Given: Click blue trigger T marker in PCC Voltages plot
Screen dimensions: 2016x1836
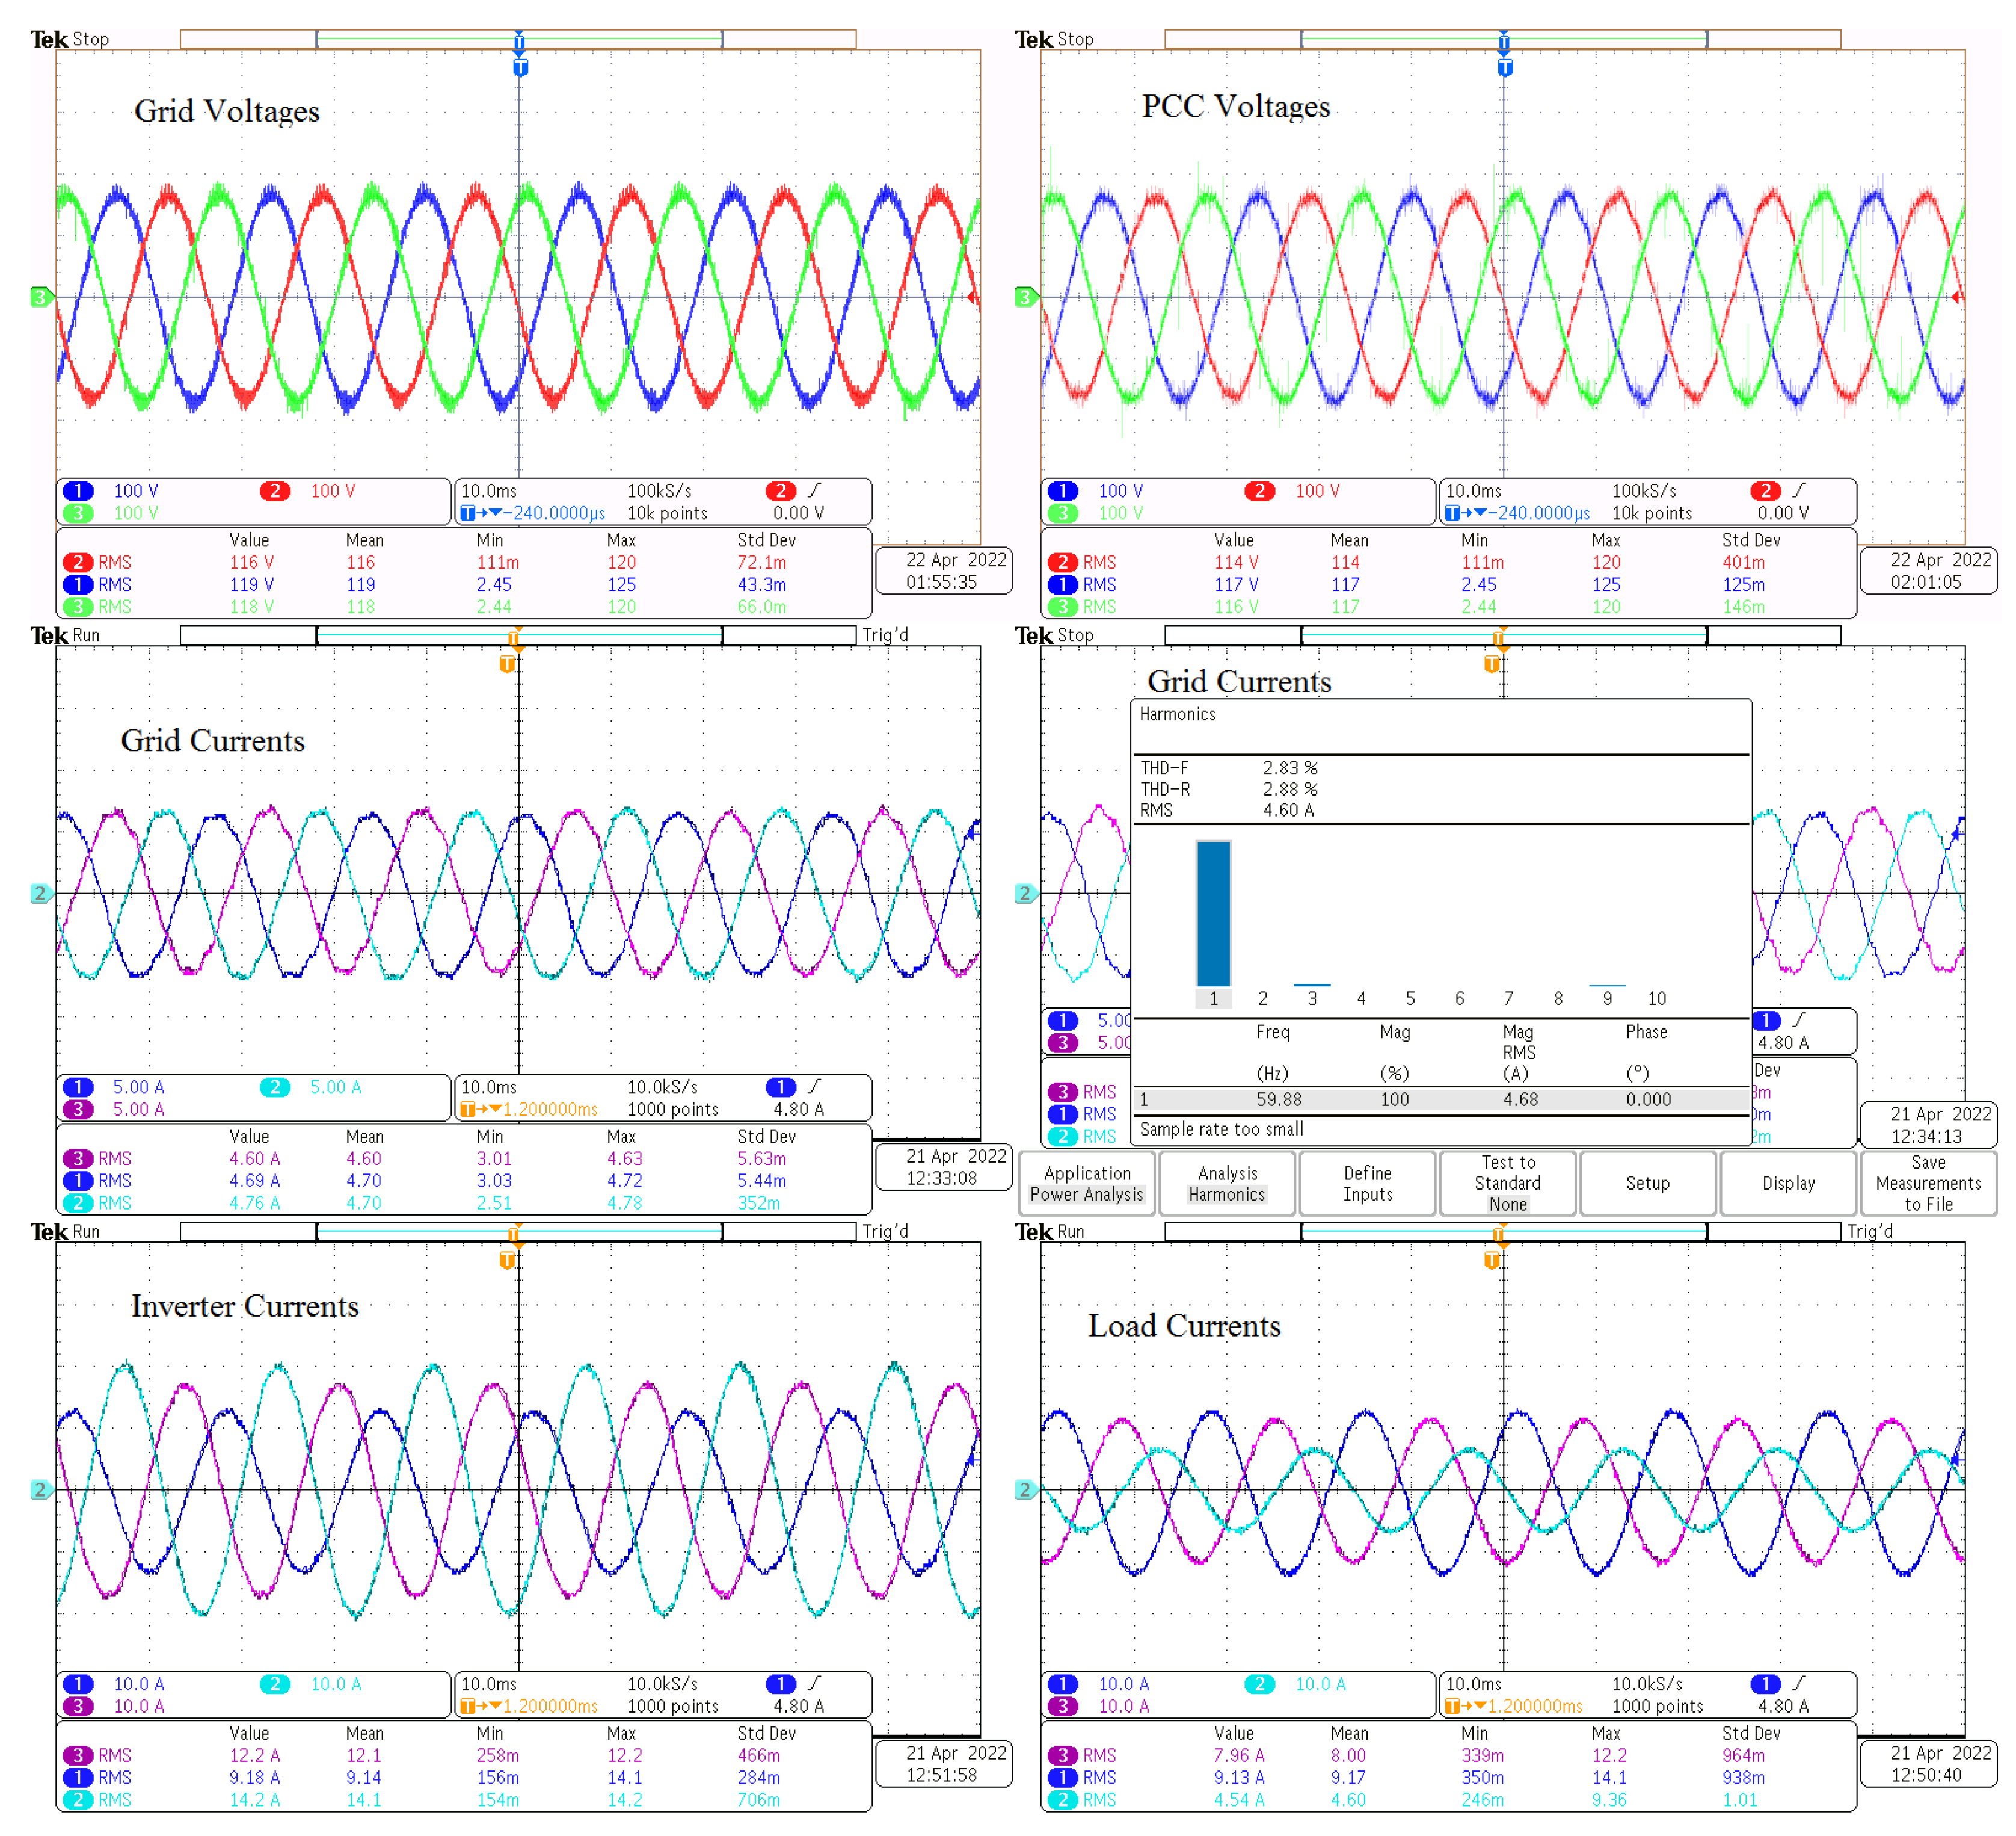Looking at the screenshot, I should 1505,68.
